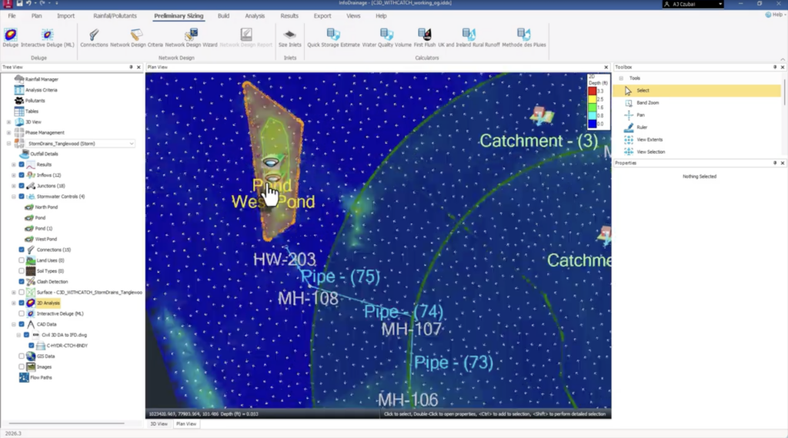Expand the Inflows (12) node

click(x=14, y=175)
